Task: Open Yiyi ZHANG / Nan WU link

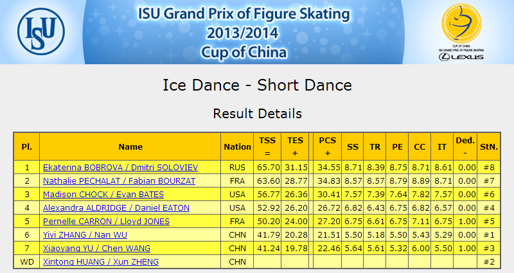Action: pyautogui.click(x=85, y=234)
